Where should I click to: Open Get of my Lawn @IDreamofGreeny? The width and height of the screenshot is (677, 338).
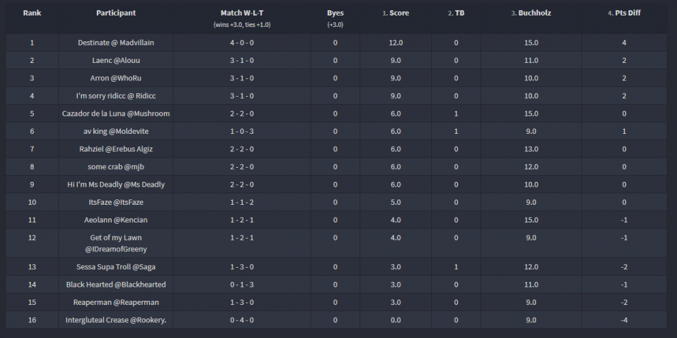point(116,243)
